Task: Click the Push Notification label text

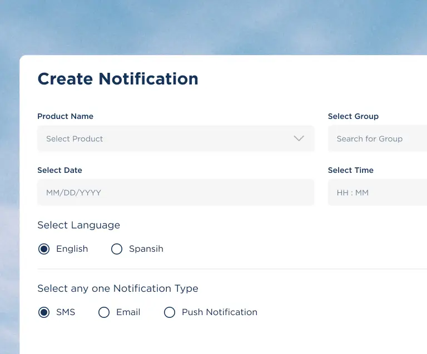Action: coord(220,312)
